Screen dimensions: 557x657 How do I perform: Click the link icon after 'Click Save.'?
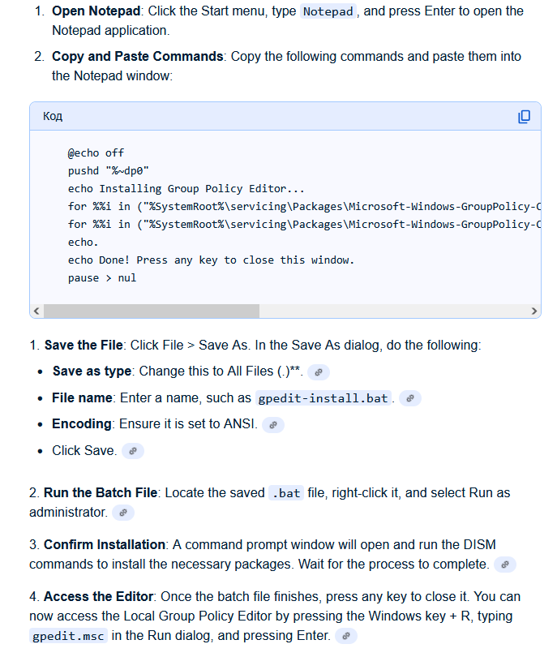click(132, 450)
